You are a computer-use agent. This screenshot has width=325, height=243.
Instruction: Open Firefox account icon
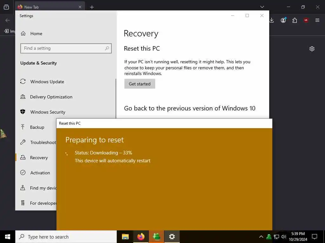(283, 20)
